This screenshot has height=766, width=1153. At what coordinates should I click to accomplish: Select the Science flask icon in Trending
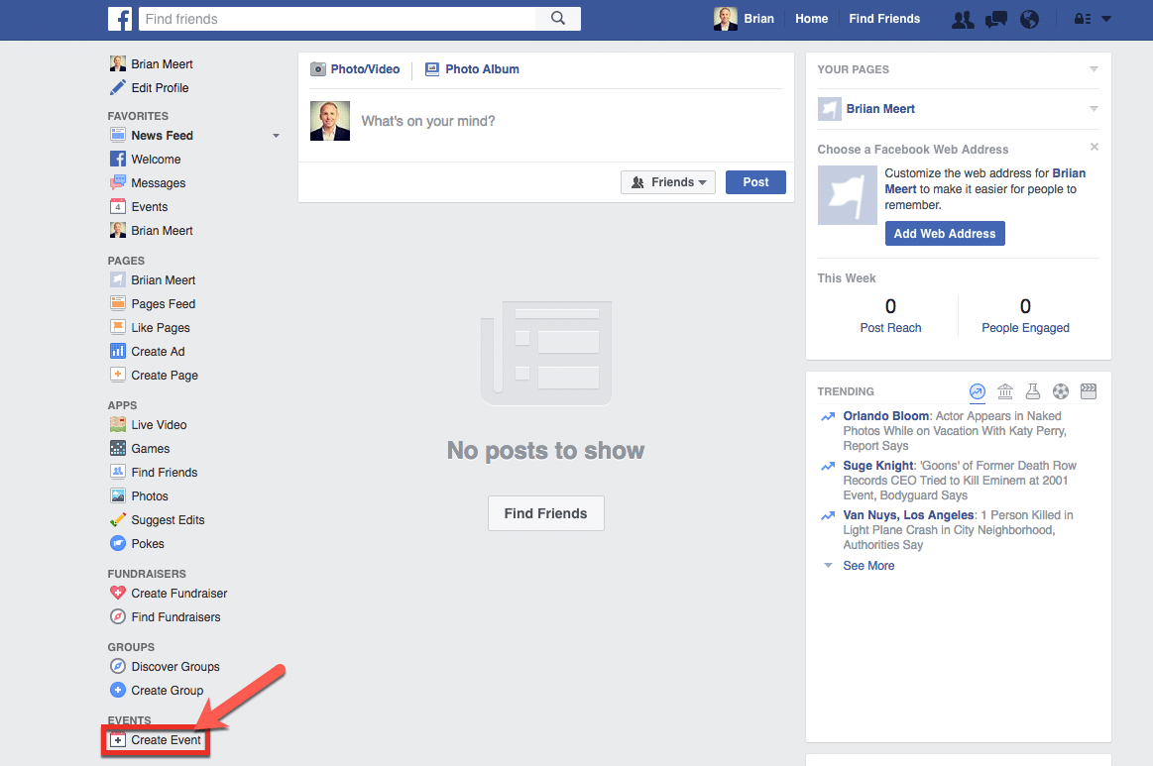(1033, 391)
